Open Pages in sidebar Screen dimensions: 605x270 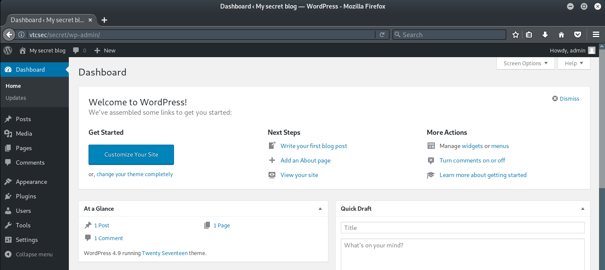tap(34, 148)
